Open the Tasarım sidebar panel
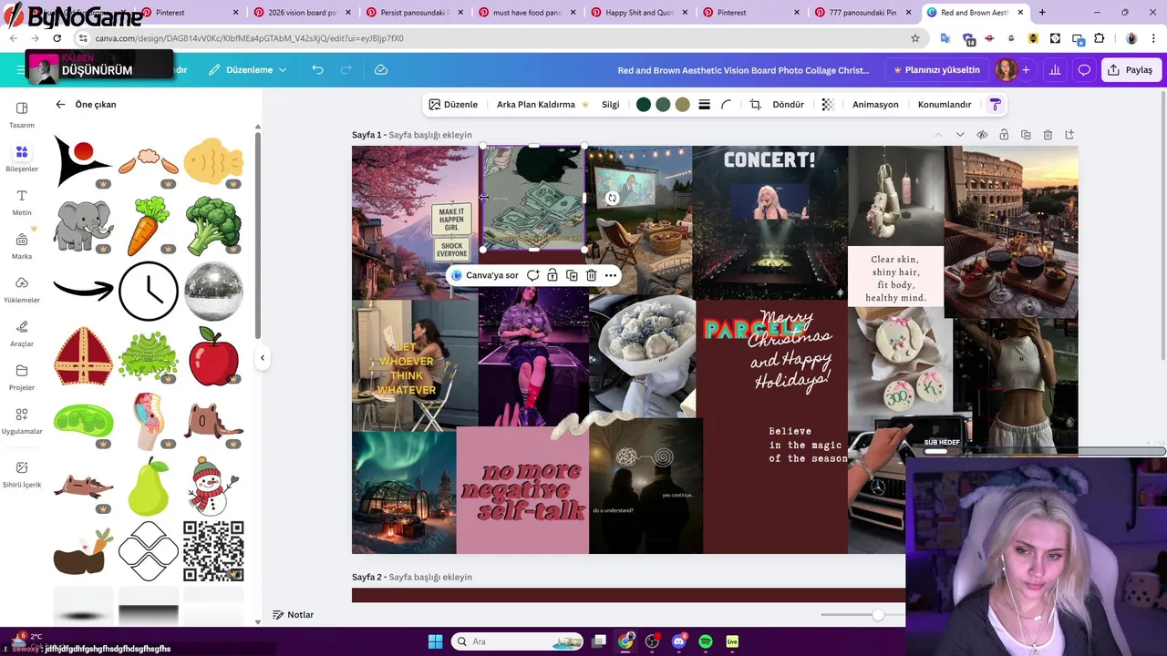1167x656 pixels. (22, 115)
